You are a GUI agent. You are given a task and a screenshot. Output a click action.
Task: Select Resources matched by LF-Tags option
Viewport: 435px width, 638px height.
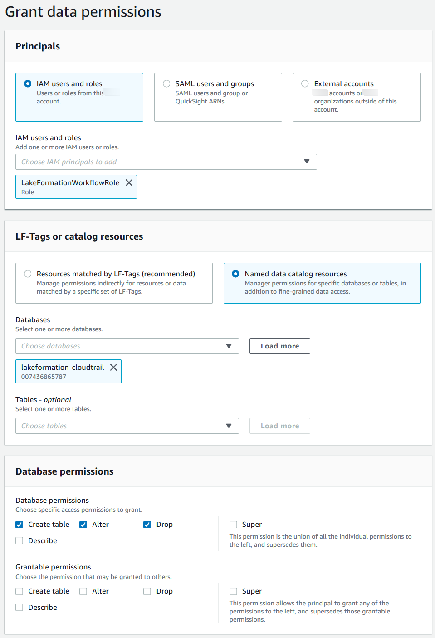(x=28, y=274)
